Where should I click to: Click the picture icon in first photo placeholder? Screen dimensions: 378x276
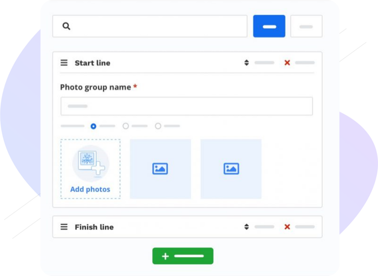click(160, 169)
